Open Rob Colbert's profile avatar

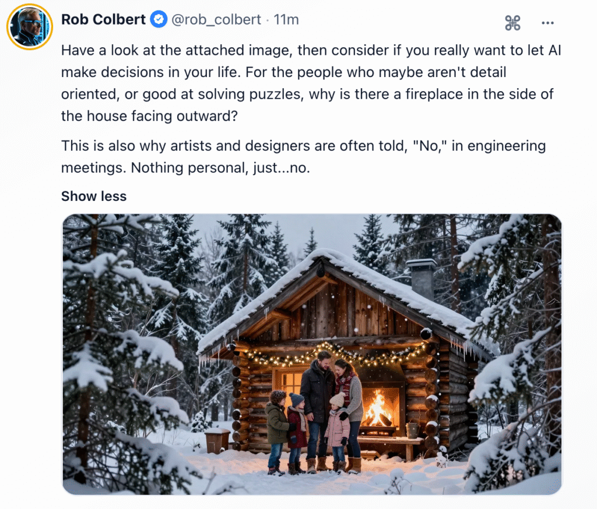pos(29,26)
